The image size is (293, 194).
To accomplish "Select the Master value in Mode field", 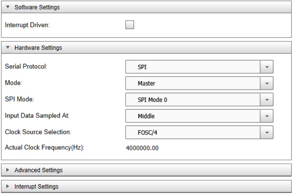I will [x=146, y=83].
